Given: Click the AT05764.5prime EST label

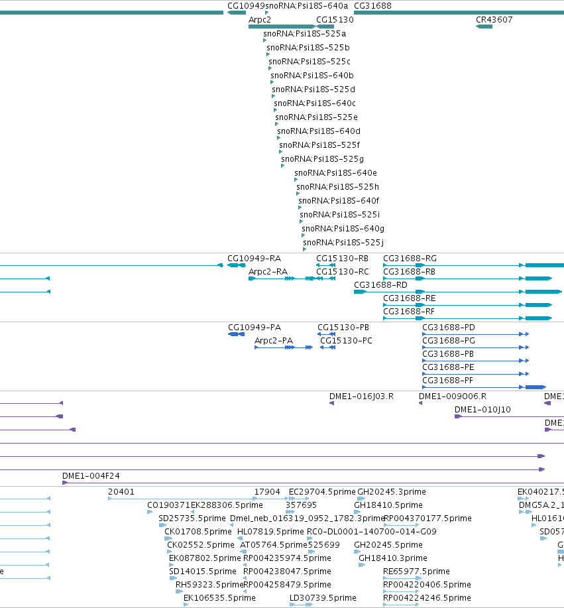Looking at the screenshot, I should click(x=274, y=545).
